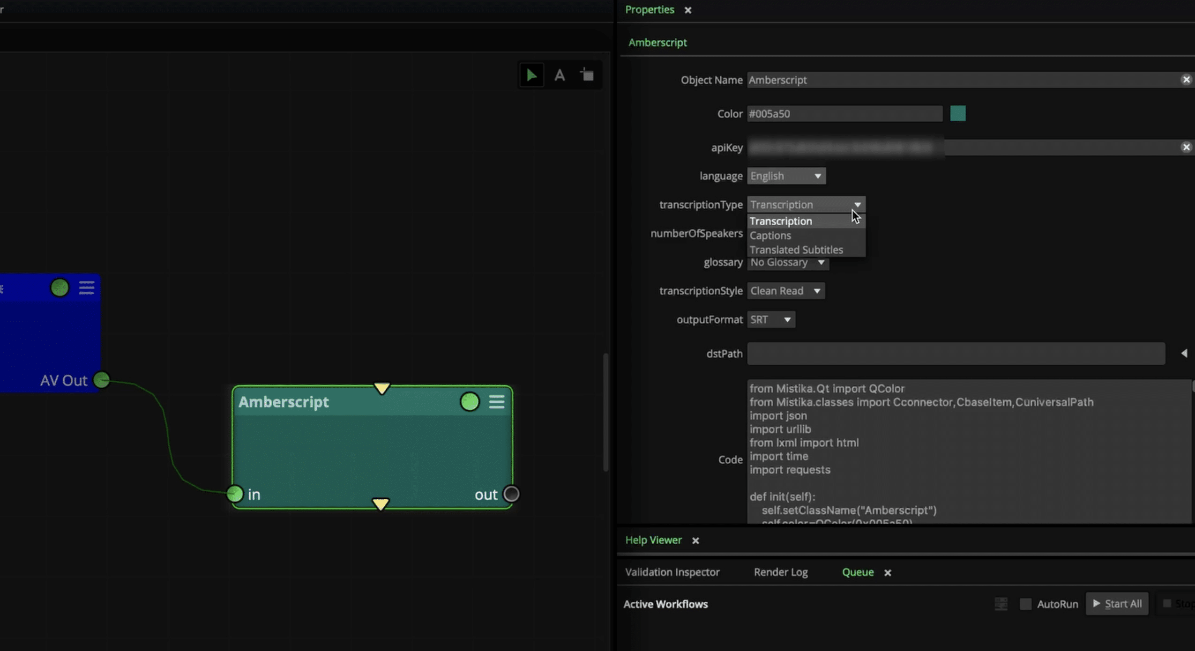The width and height of the screenshot is (1195, 651).
Task: Click the Amberscript node title
Action: 284,402
